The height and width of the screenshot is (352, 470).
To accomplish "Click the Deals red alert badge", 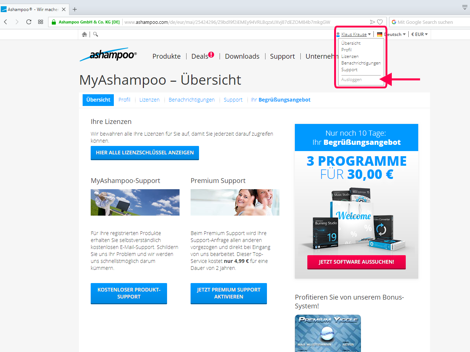I will click(x=211, y=55).
